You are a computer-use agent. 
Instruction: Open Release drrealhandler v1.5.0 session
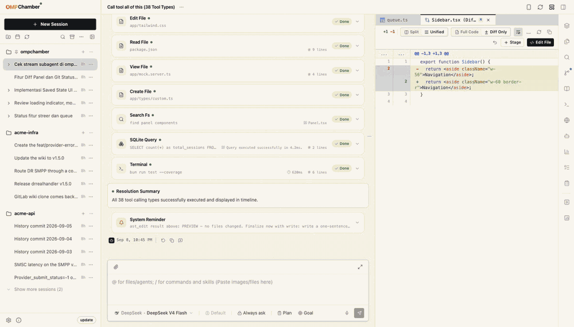coord(43,184)
